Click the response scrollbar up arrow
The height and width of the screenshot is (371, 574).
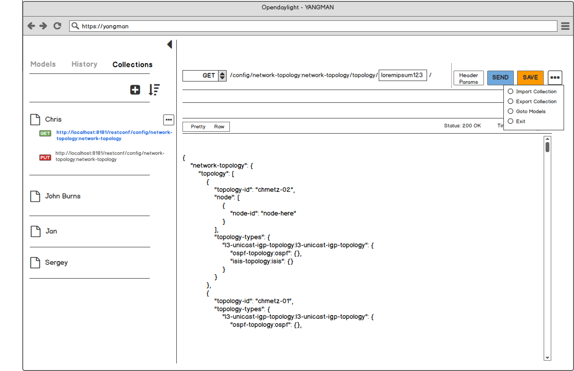547,138
